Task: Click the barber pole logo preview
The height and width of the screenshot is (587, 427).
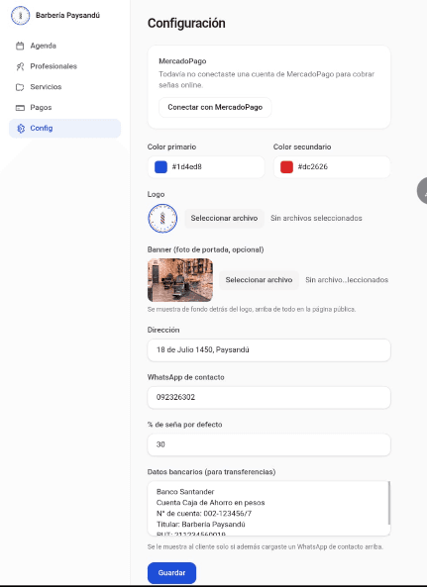Action: tap(162, 218)
